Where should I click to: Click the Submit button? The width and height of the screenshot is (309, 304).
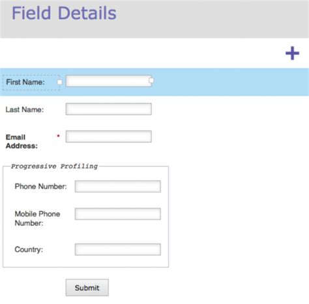(x=87, y=288)
